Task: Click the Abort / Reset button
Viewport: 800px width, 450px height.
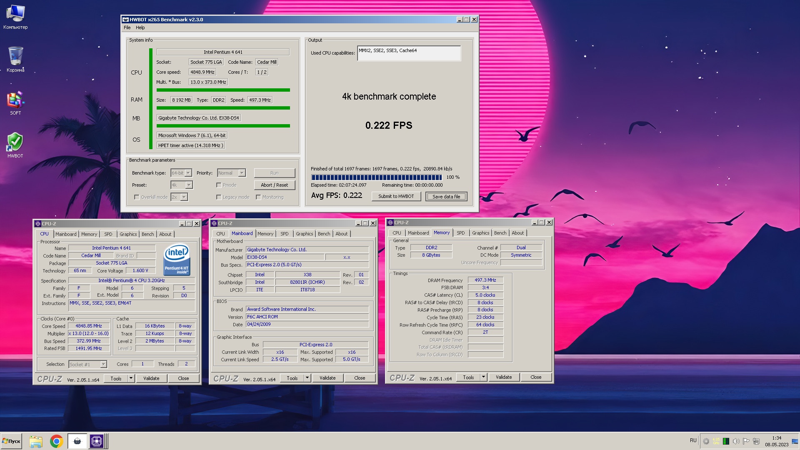Action: [274, 185]
